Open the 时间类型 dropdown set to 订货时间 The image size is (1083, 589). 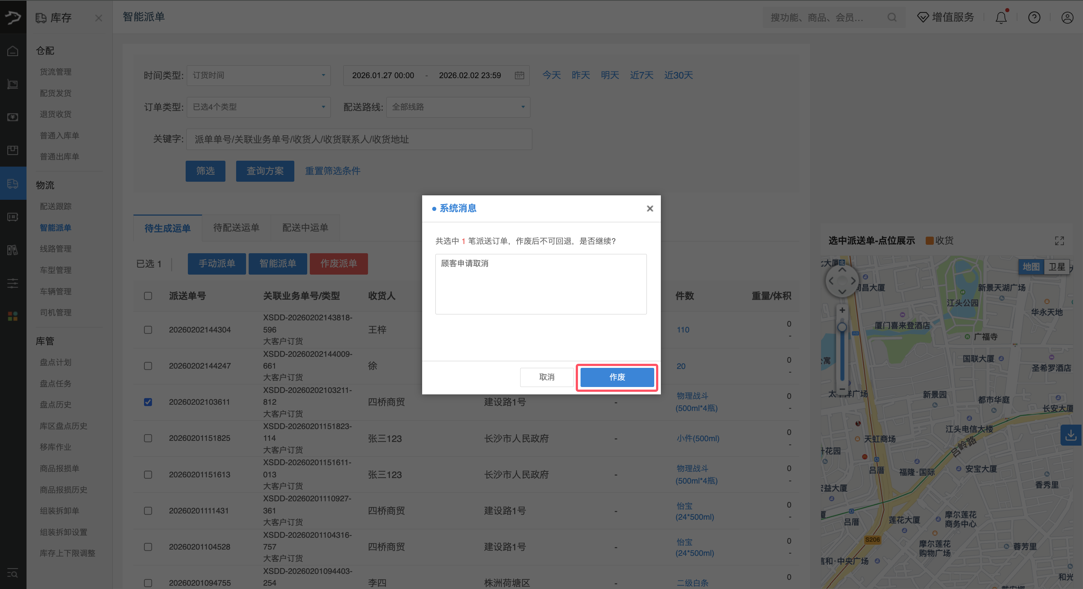click(x=259, y=75)
